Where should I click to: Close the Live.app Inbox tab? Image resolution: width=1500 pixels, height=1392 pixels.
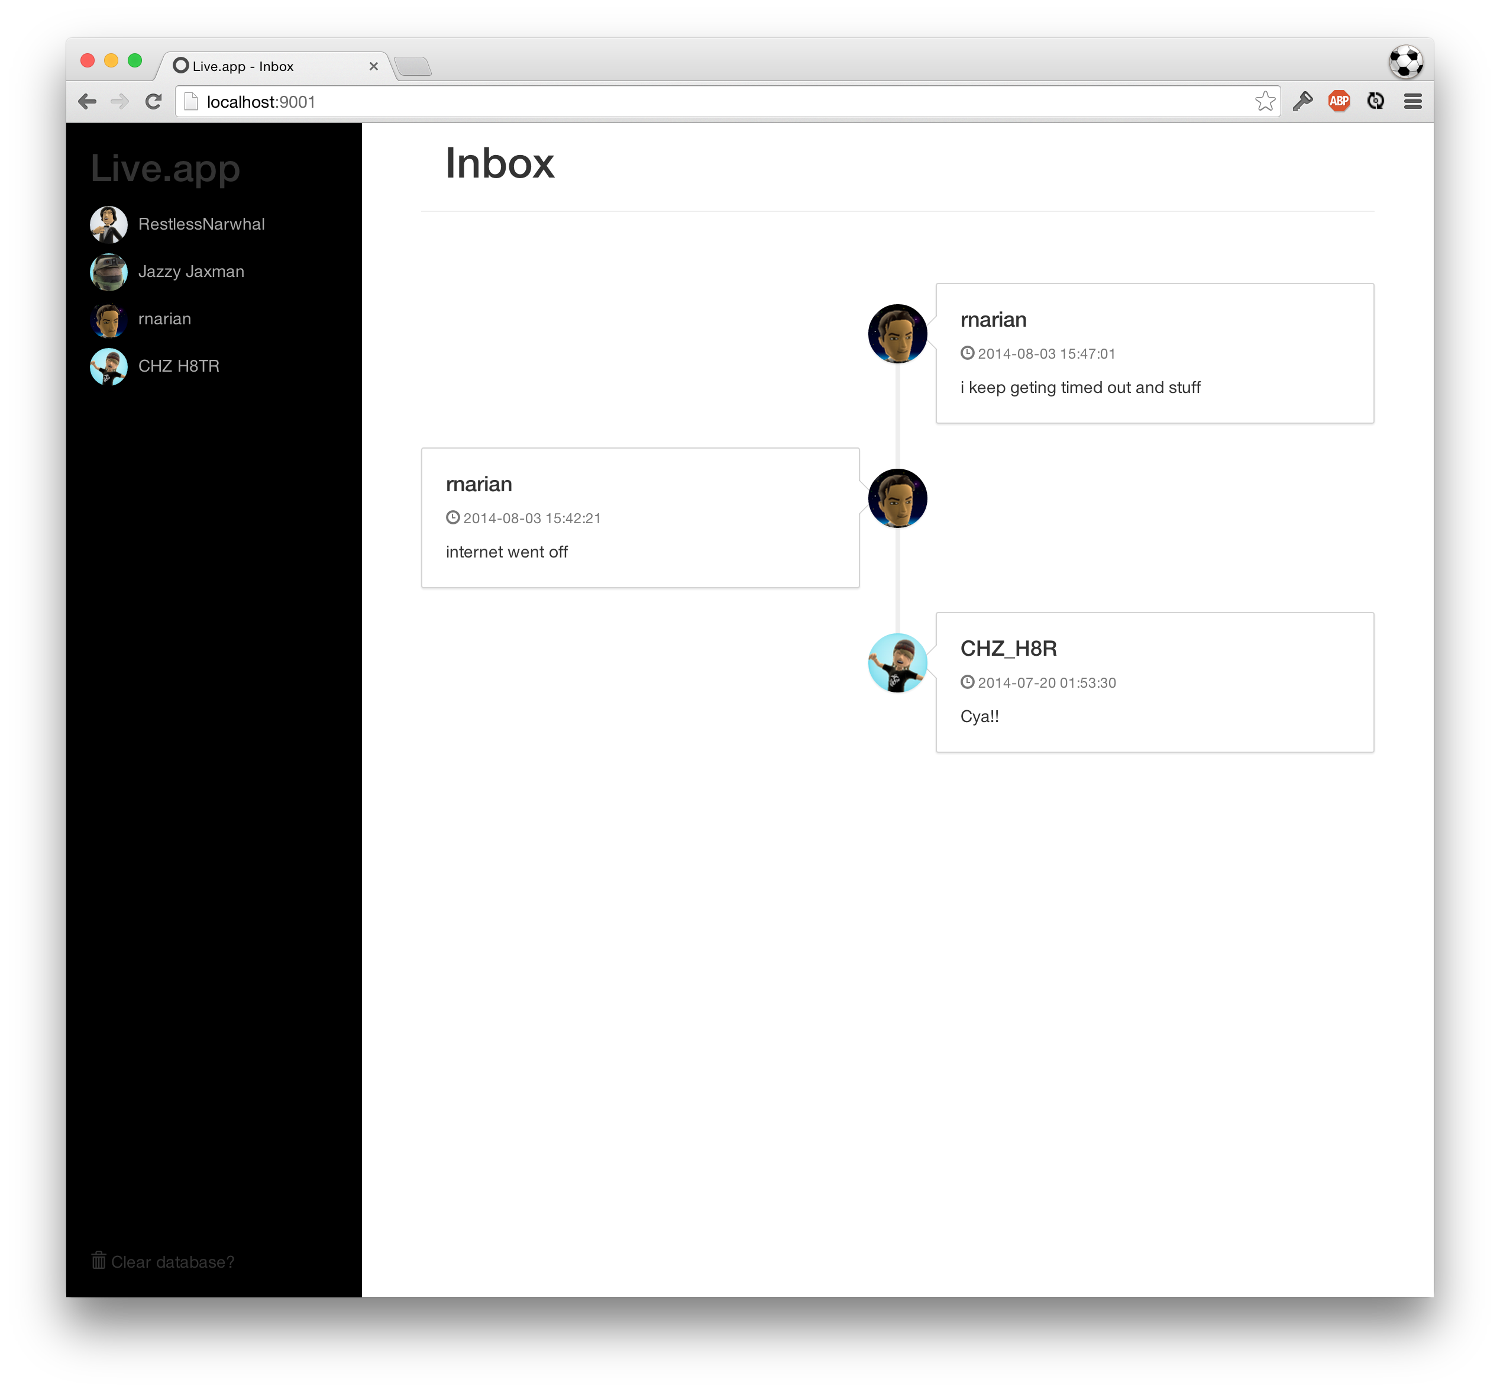pos(373,66)
